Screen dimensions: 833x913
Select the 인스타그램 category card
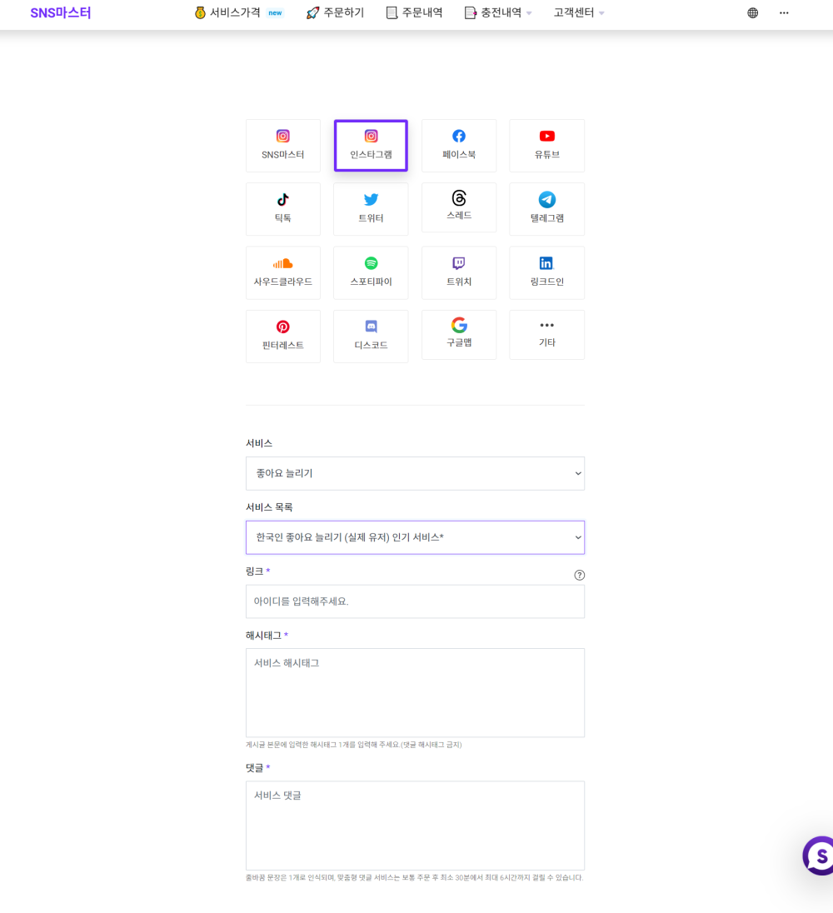[x=371, y=146]
